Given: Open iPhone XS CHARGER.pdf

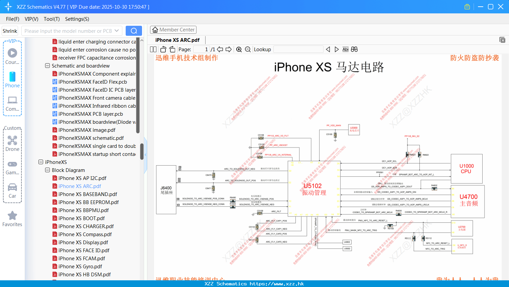Looking at the screenshot, I should click(86, 226).
